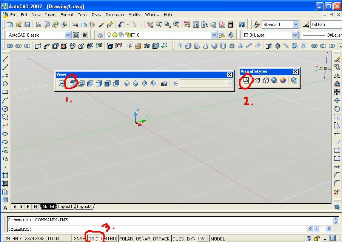Screen dimensions: 342x242
Task: Open the Draw menu
Action: 96,15
